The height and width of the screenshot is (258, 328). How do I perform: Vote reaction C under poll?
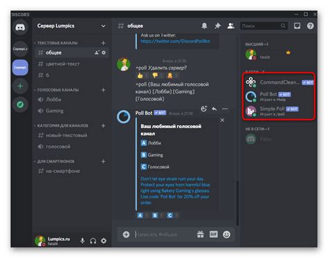coord(172,215)
